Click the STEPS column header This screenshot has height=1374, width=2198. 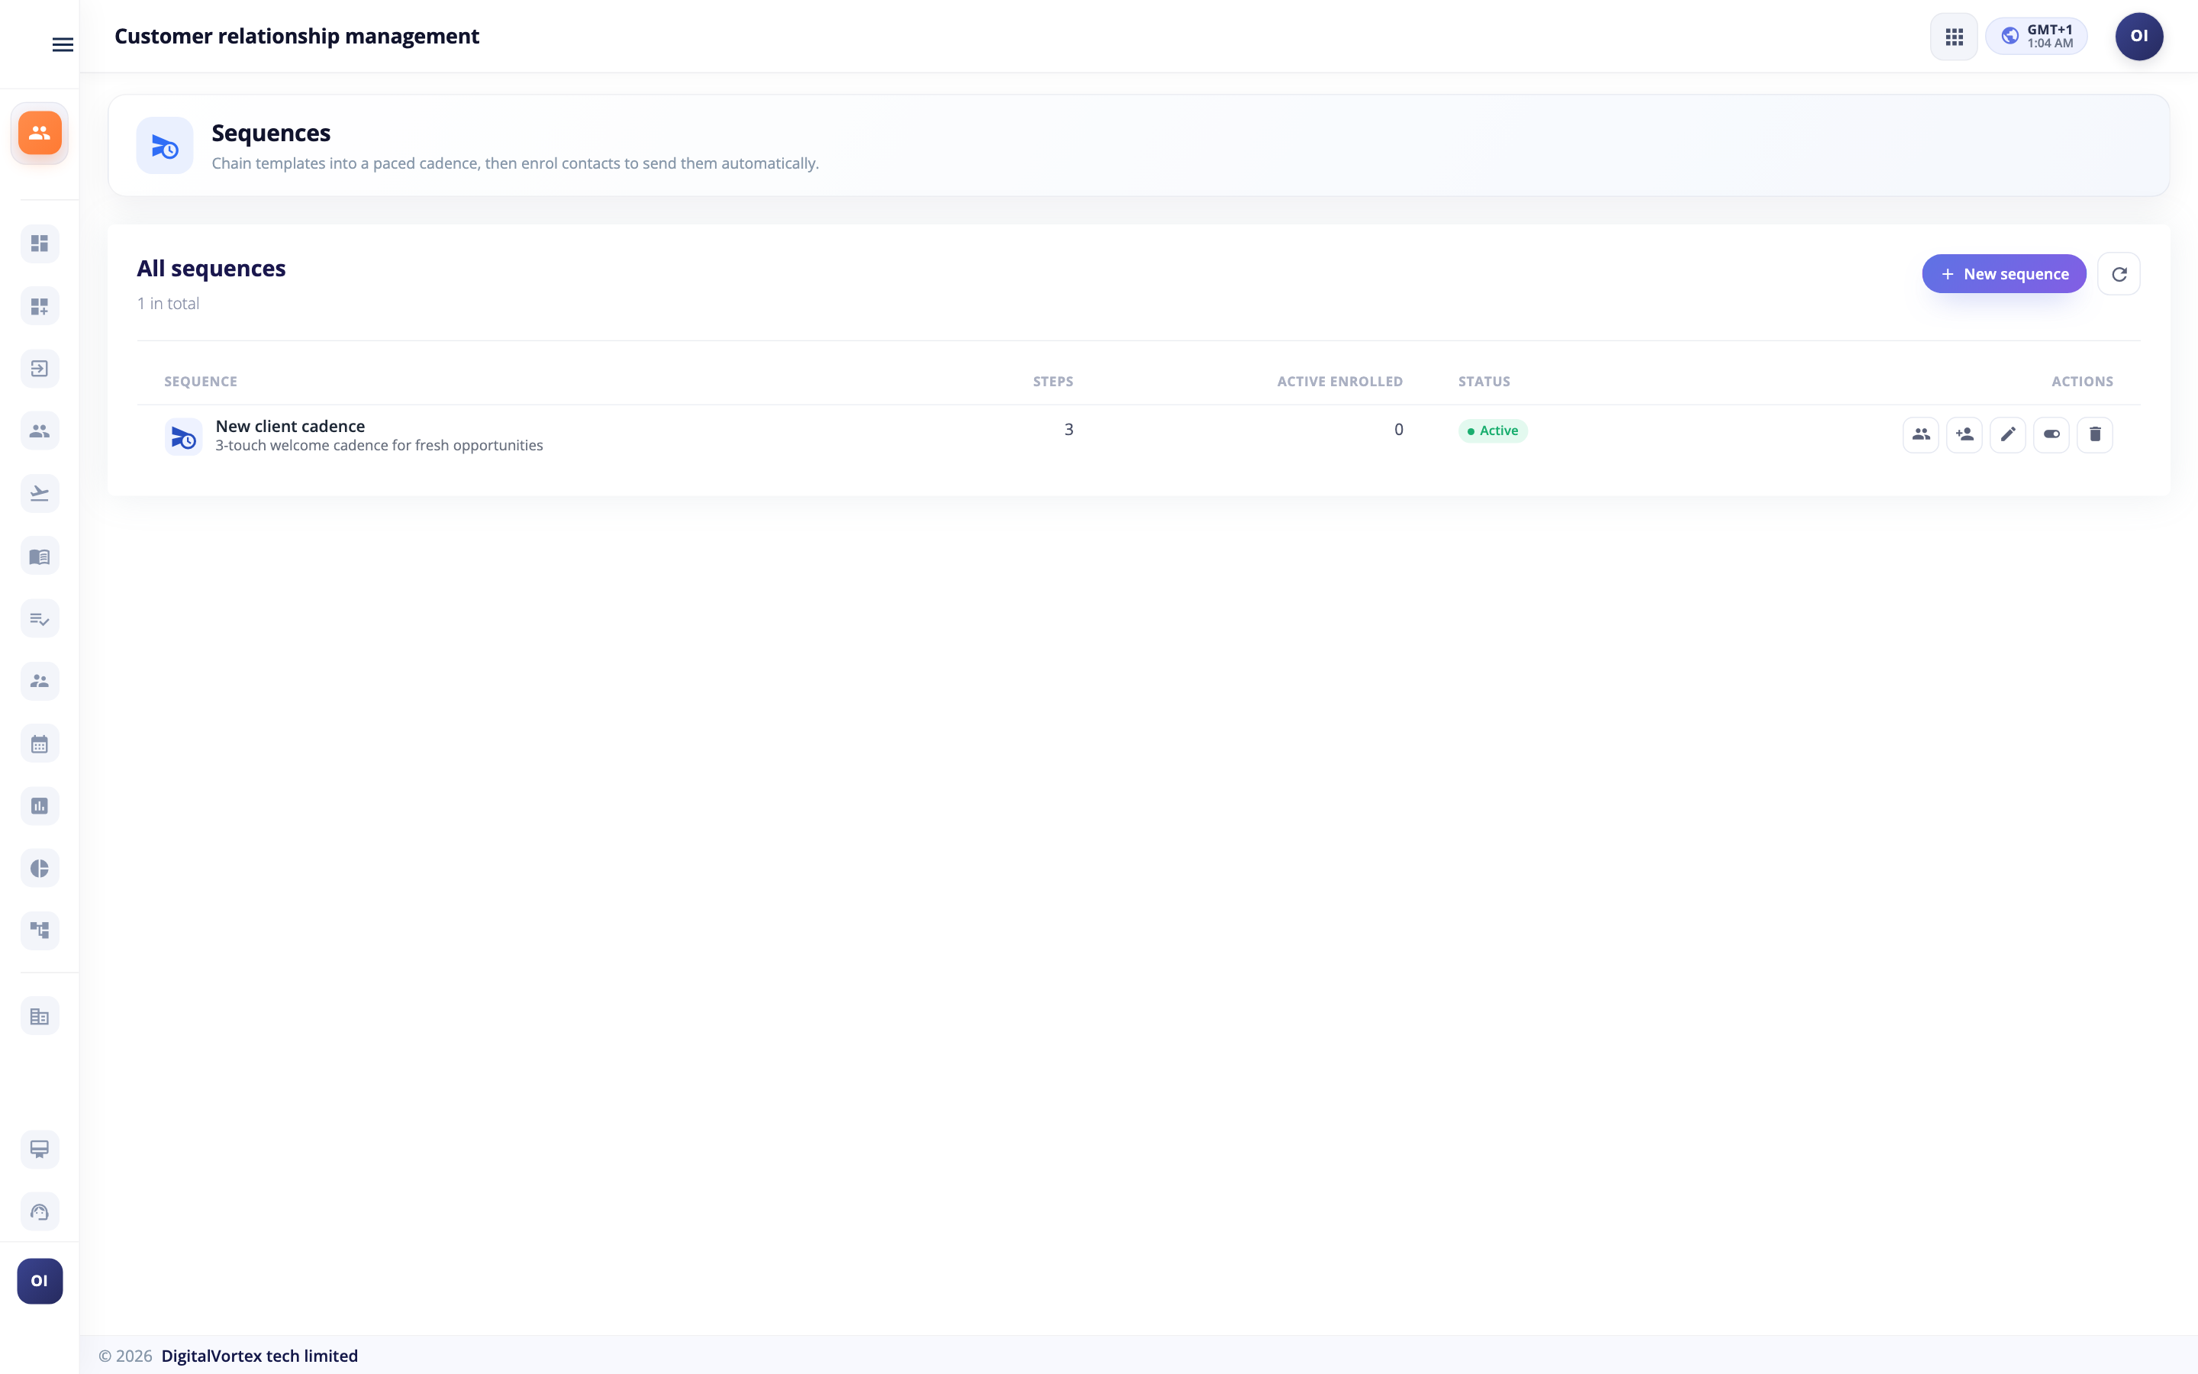click(1052, 382)
